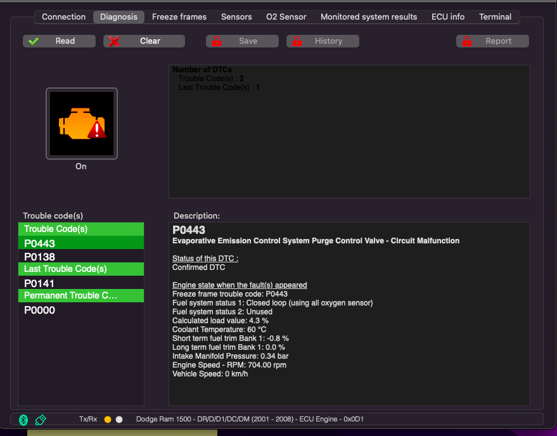The height and width of the screenshot is (436, 557).
Task: Select trouble code P0138 in list
Action: tap(40, 257)
